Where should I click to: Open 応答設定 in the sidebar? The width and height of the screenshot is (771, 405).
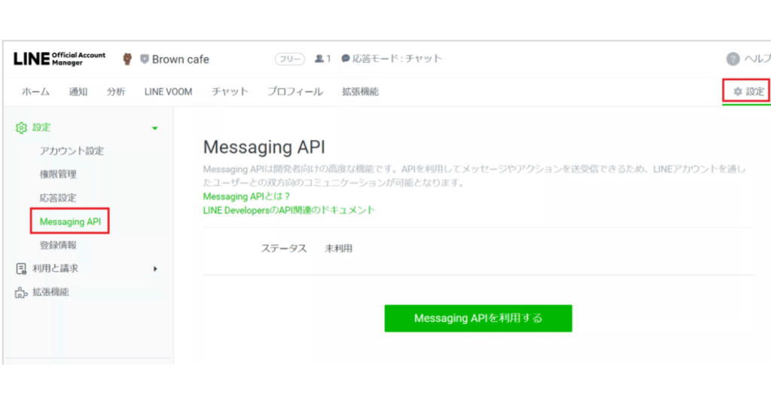[58, 197]
